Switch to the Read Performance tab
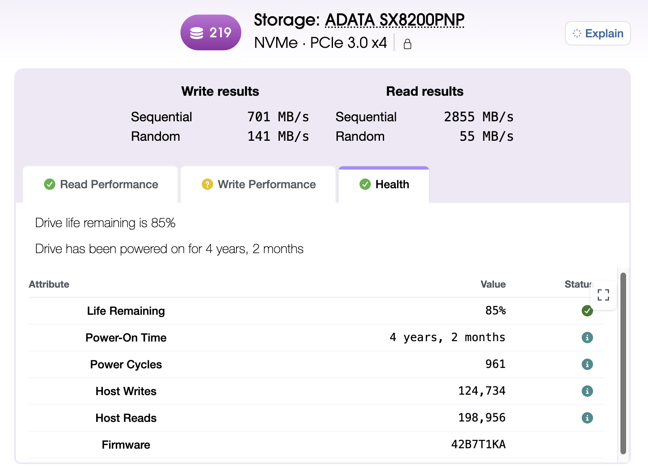This screenshot has width=648, height=473. (101, 185)
